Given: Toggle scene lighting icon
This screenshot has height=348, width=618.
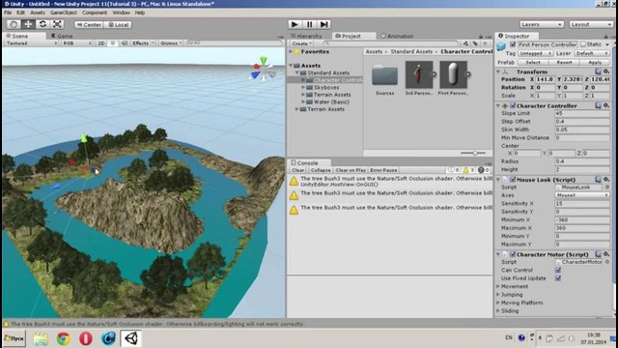Looking at the screenshot, I should [x=112, y=43].
